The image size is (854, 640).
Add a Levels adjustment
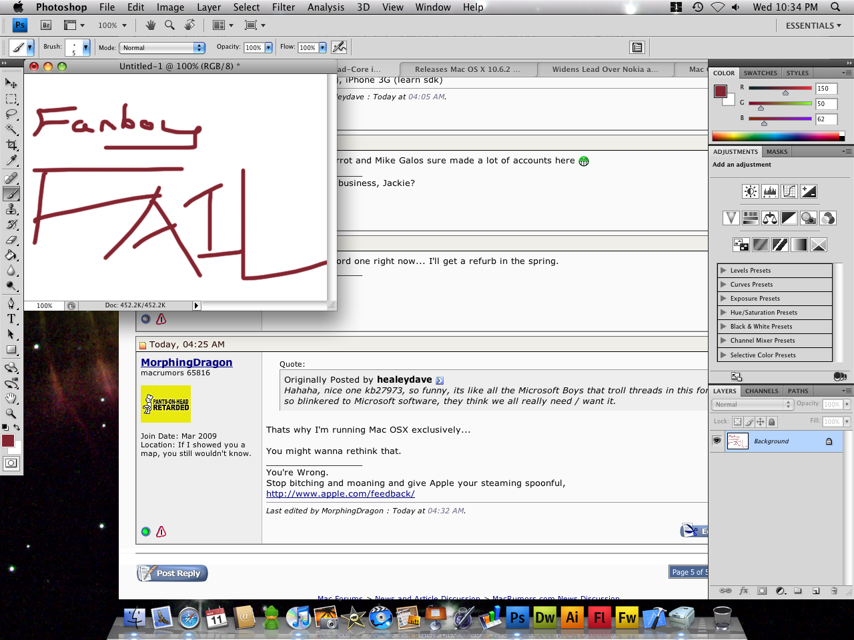click(769, 191)
